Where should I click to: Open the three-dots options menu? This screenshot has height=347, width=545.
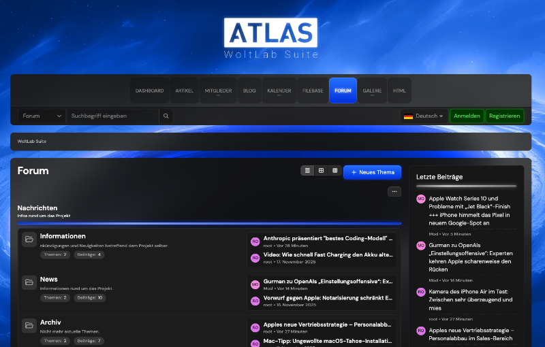click(394, 192)
